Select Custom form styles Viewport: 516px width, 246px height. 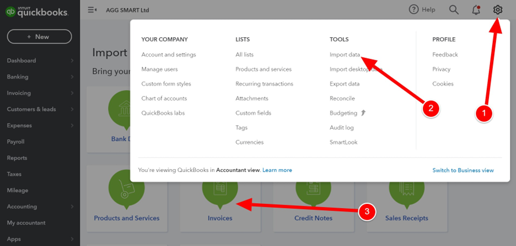(166, 84)
